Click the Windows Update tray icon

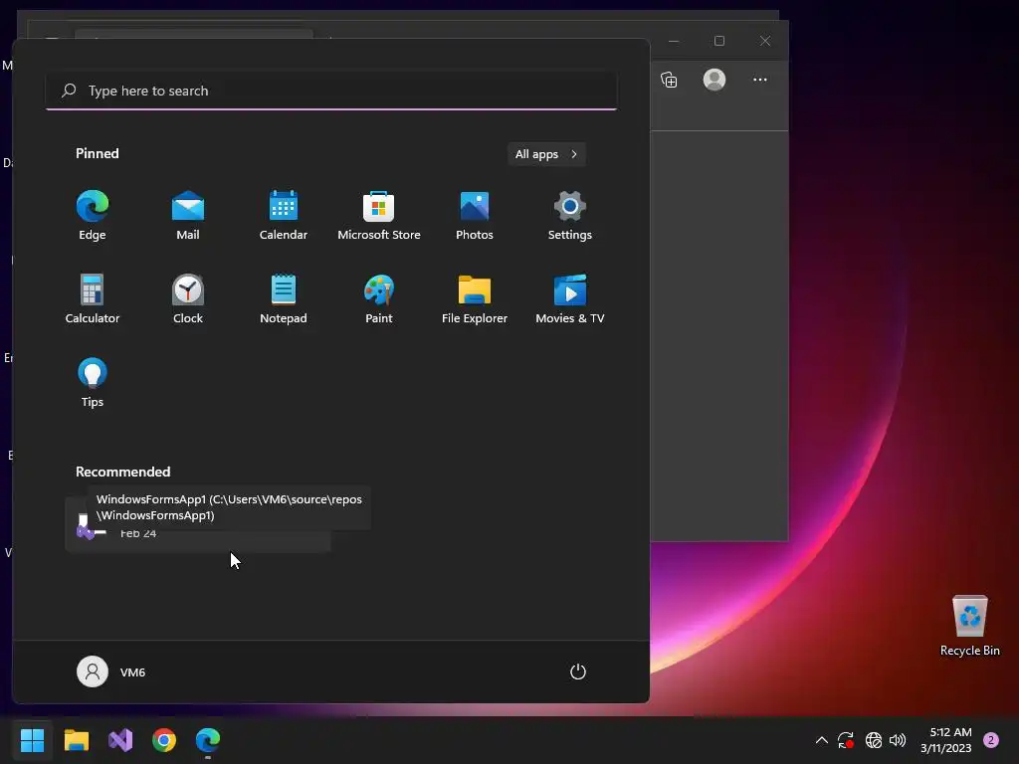846,740
